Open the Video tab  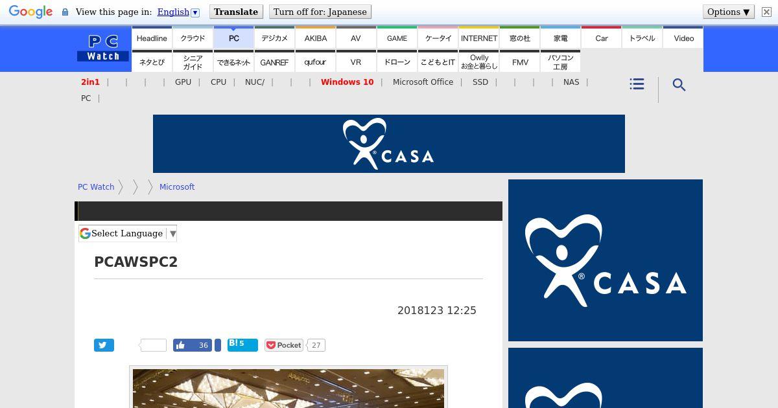click(x=683, y=38)
